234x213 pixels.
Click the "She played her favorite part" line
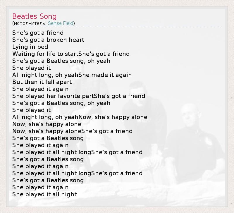(79, 96)
